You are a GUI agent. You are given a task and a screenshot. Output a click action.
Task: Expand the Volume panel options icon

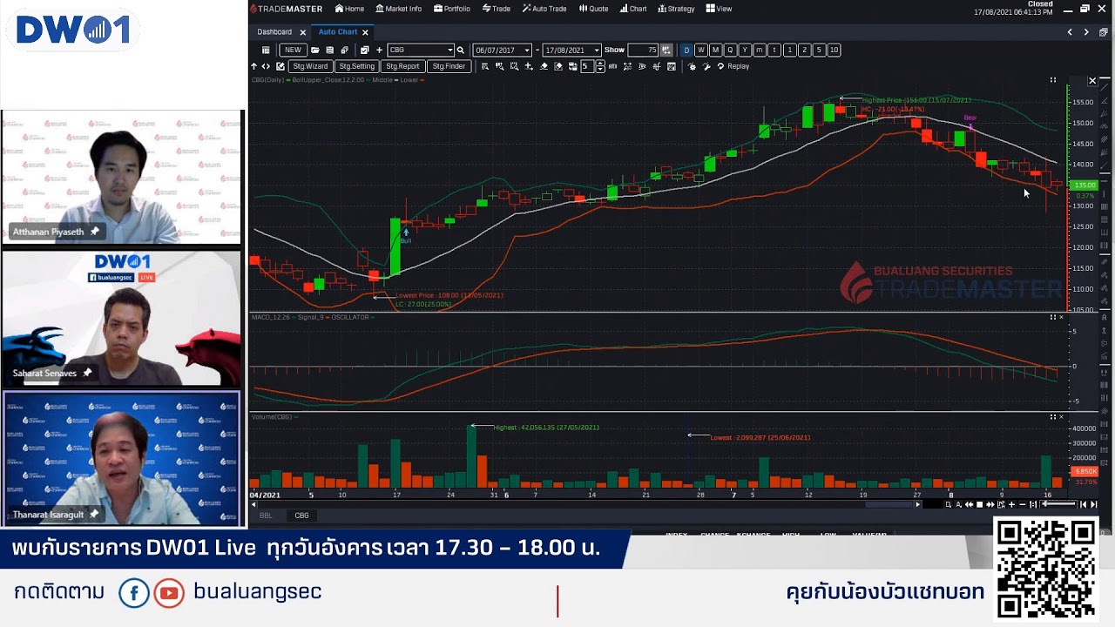pyautogui.click(x=1052, y=417)
